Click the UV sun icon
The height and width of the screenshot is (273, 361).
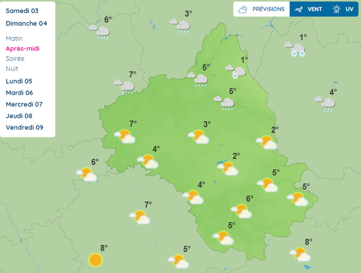click(336, 9)
